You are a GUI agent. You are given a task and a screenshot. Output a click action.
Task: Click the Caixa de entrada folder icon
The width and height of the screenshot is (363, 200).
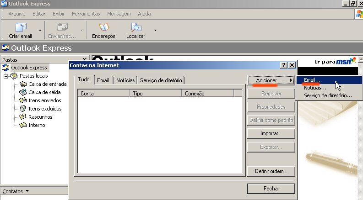coord(23,84)
